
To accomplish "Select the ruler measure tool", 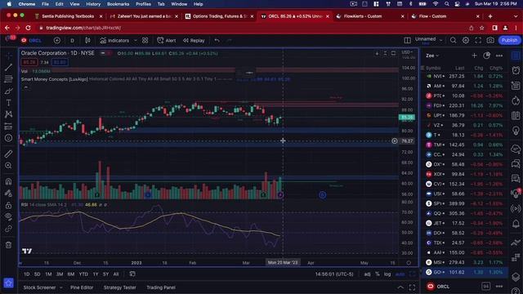I will 8,154.
